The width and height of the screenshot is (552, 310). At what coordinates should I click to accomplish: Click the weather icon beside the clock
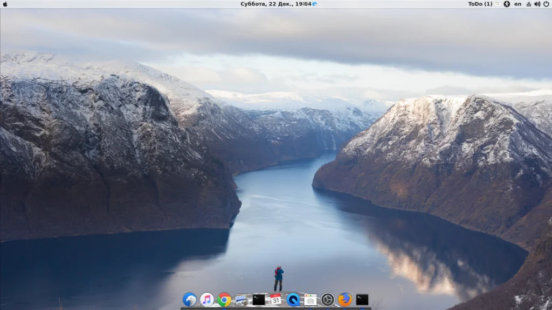315,4
